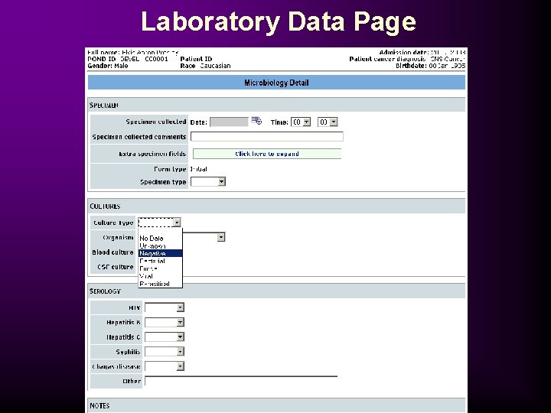Click the 'Cultures' section heading

click(105, 206)
